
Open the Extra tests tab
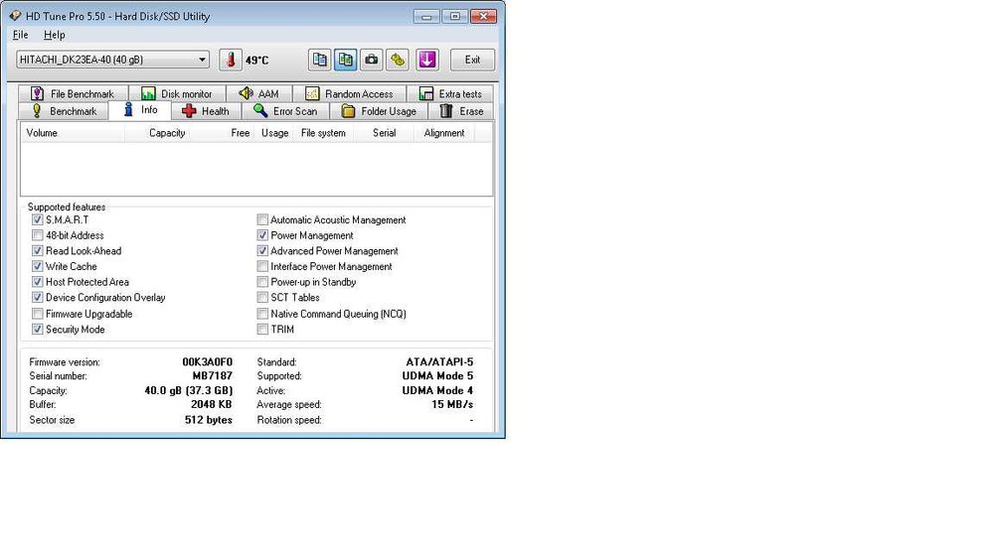click(x=450, y=93)
